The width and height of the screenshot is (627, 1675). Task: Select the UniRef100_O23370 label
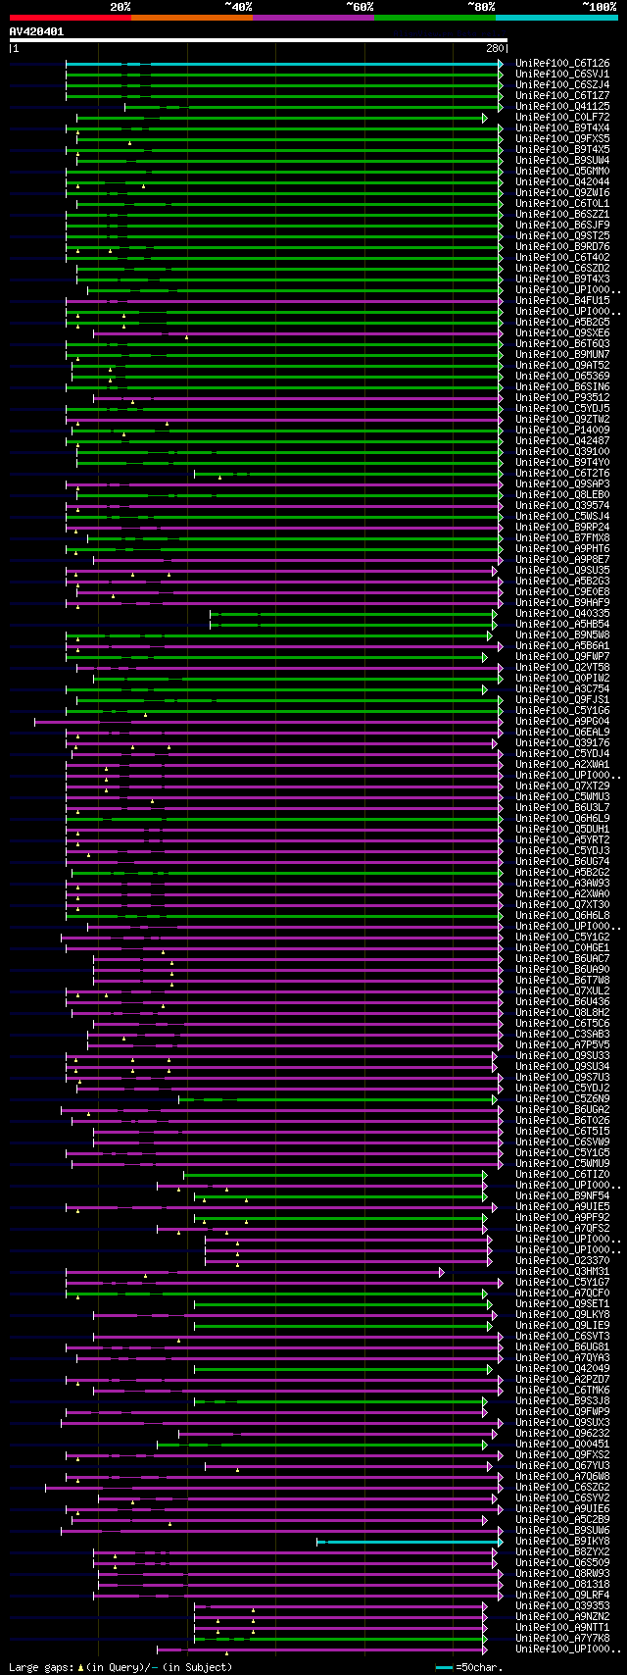point(562,1261)
